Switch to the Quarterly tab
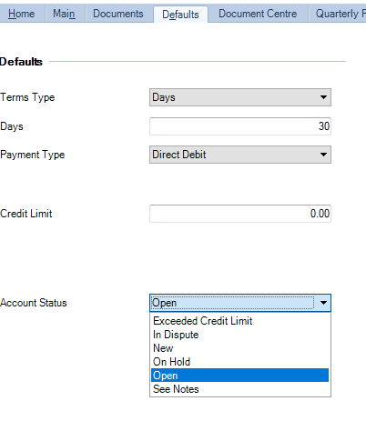This screenshot has height=421, width=366. coord(338,14)
